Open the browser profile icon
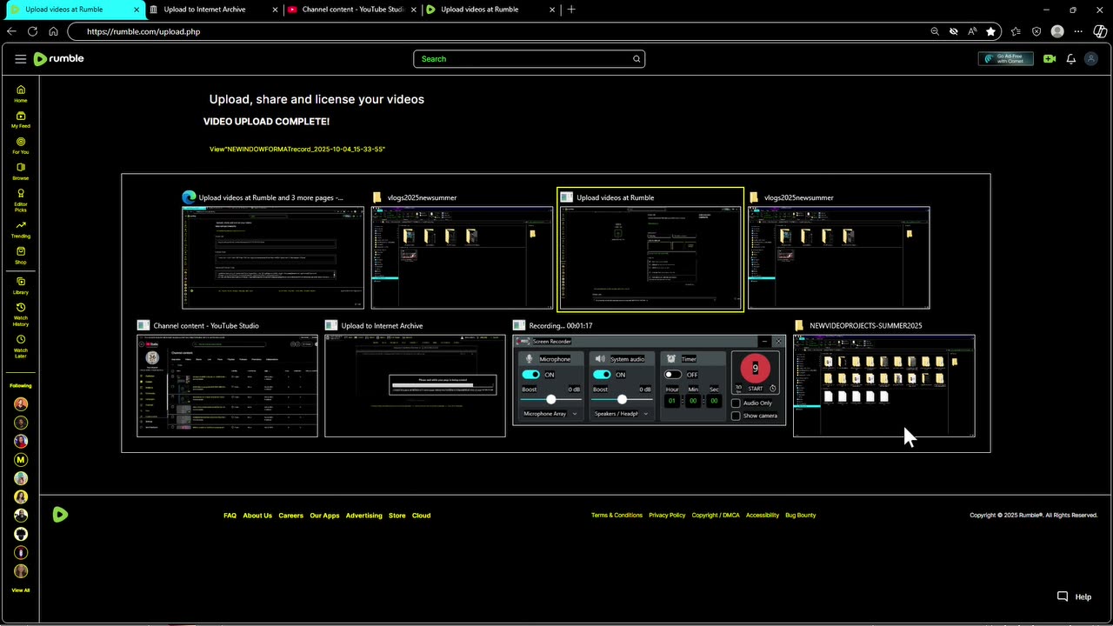 (1057, 31)
